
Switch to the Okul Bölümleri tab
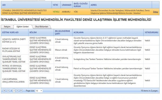(x=42, y=27)
